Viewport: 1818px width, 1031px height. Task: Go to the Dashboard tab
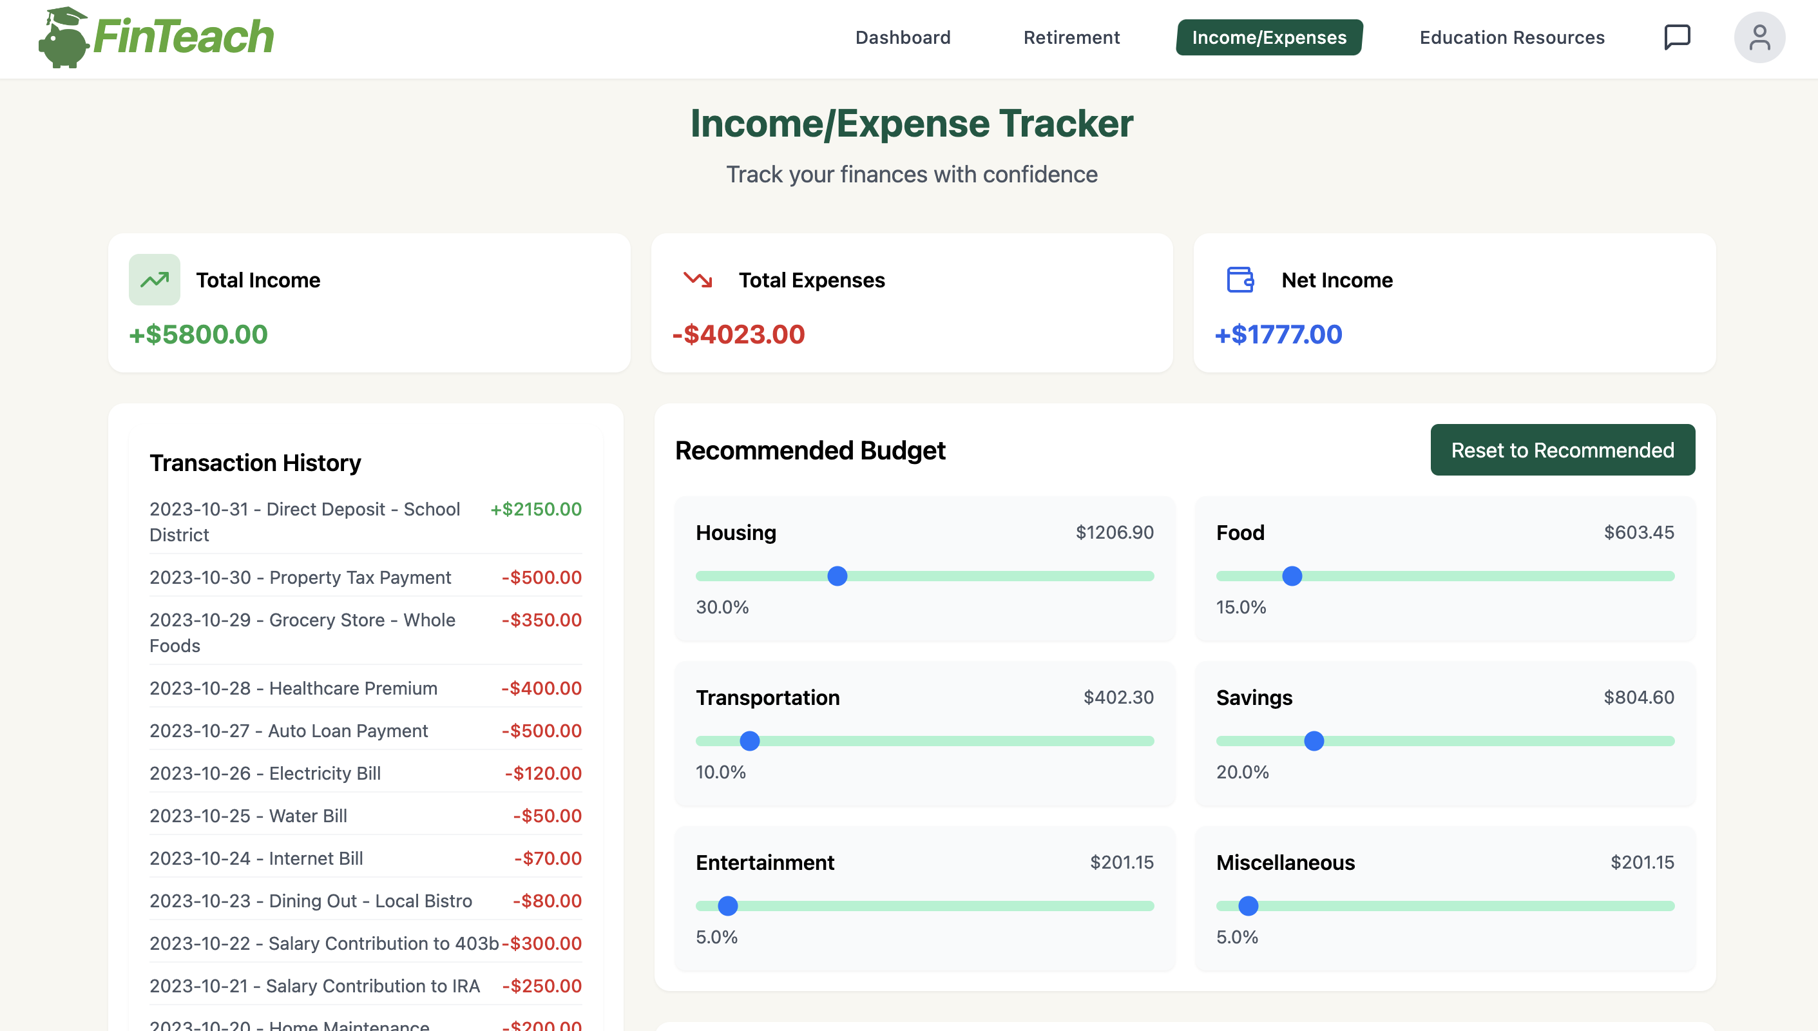click(x=903, y=37)
